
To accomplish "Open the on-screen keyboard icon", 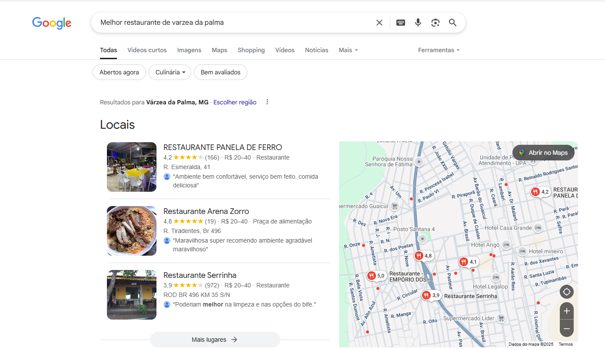I will 401,23.
